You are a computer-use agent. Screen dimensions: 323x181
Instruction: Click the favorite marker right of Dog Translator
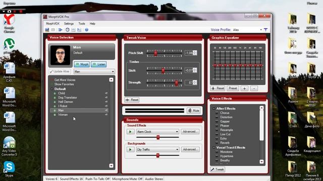coord(106,98)
